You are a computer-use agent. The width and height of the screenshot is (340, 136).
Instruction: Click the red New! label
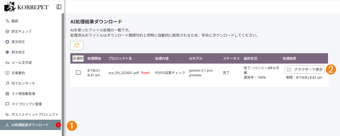coord(145,73)
